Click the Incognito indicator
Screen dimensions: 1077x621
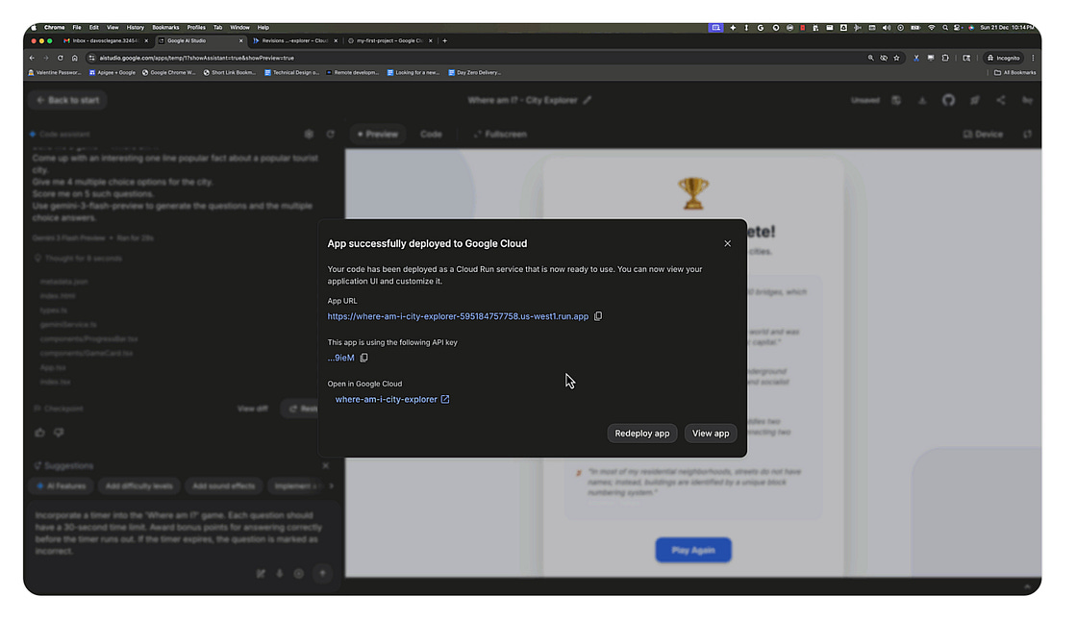point(1003,58)
